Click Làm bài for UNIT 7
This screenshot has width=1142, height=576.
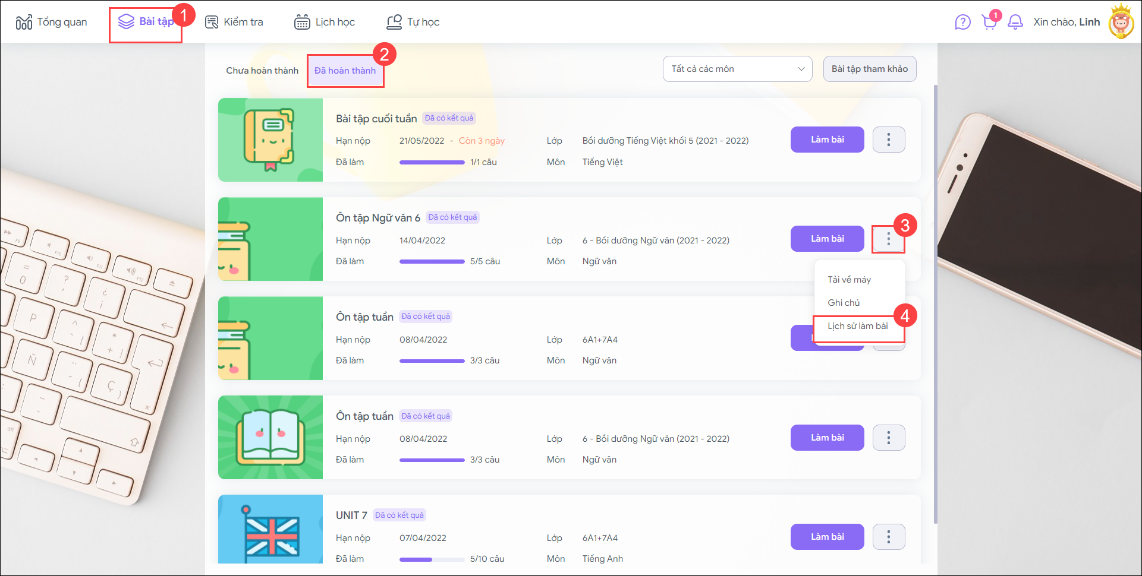[828, 537]
